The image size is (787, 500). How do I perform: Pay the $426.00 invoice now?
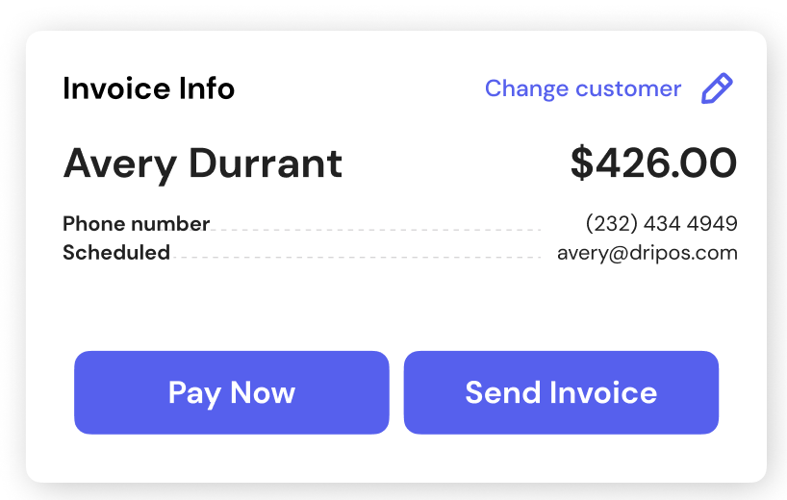(232, 392)
